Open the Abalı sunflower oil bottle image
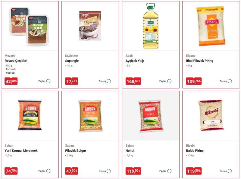 (151, 26)
